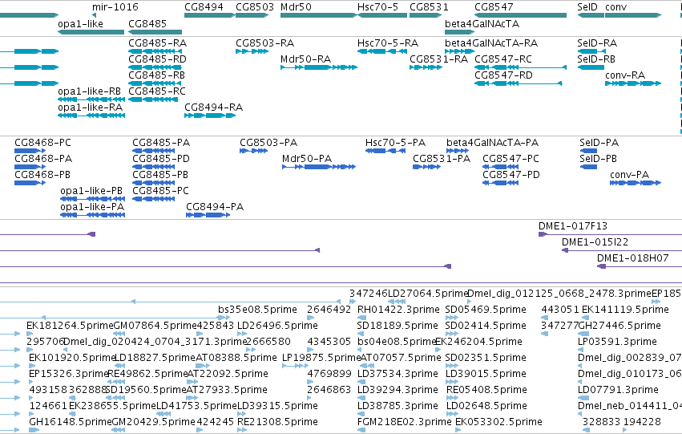682x434 pixels.
Task: Select the conv gene label
Action: [616, 7]
